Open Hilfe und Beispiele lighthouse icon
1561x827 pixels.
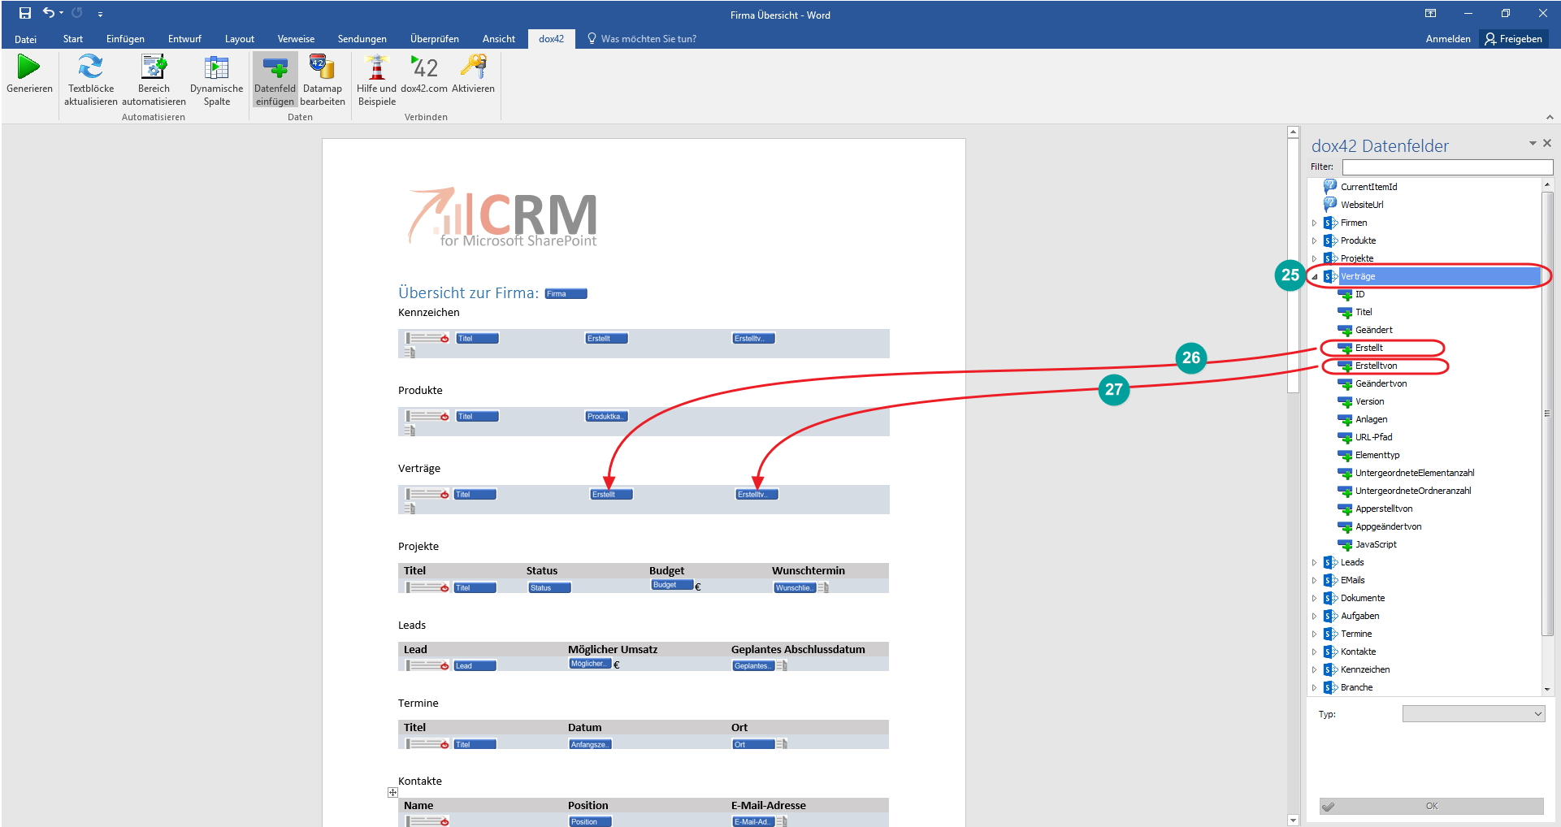[x=376, y=67]
